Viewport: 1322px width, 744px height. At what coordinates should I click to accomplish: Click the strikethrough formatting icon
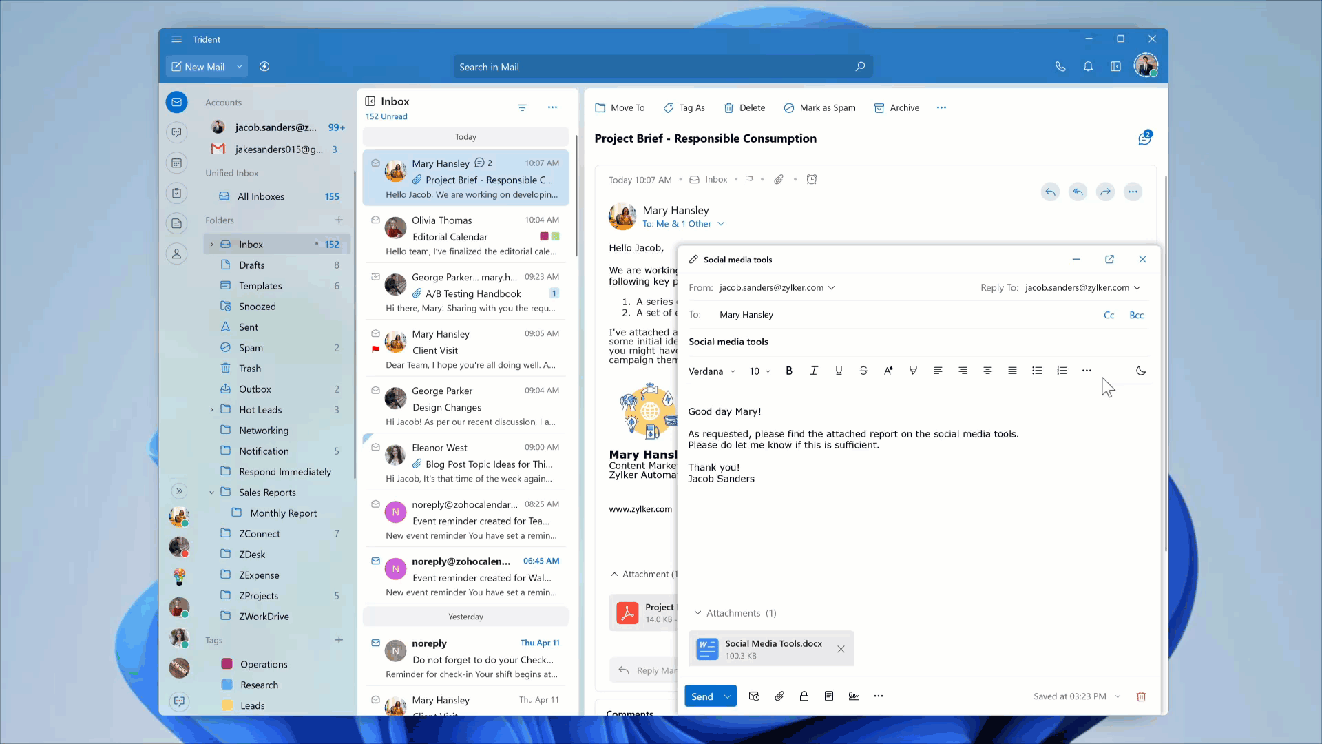click(863, 371)
